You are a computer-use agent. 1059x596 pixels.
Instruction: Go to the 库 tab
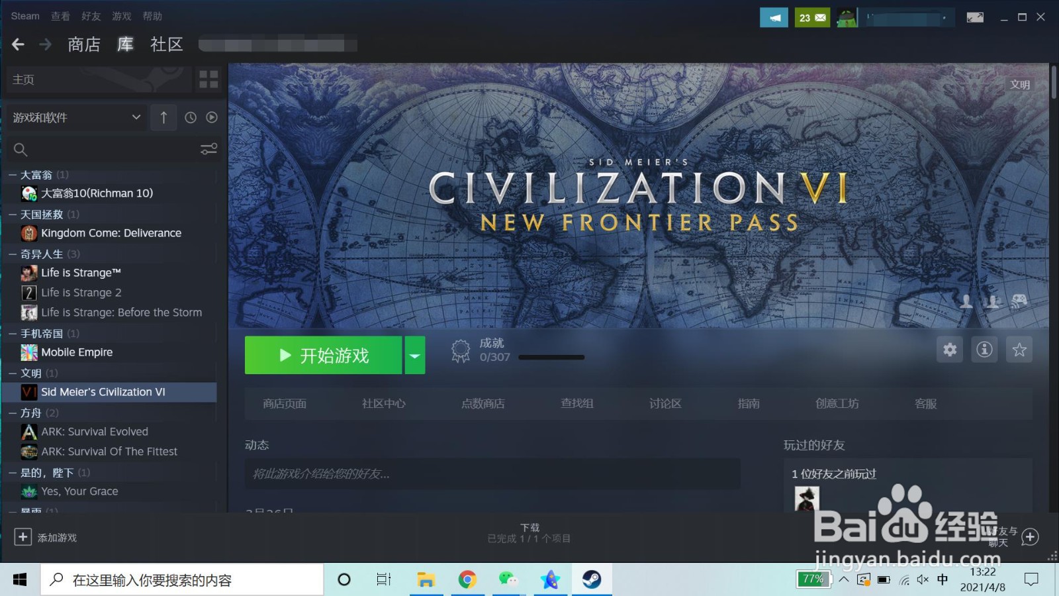tap(125, 44)
